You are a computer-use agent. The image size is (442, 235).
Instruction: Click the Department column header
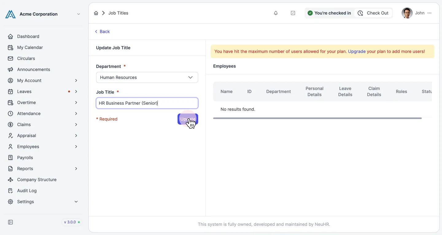tap(278, 91)
